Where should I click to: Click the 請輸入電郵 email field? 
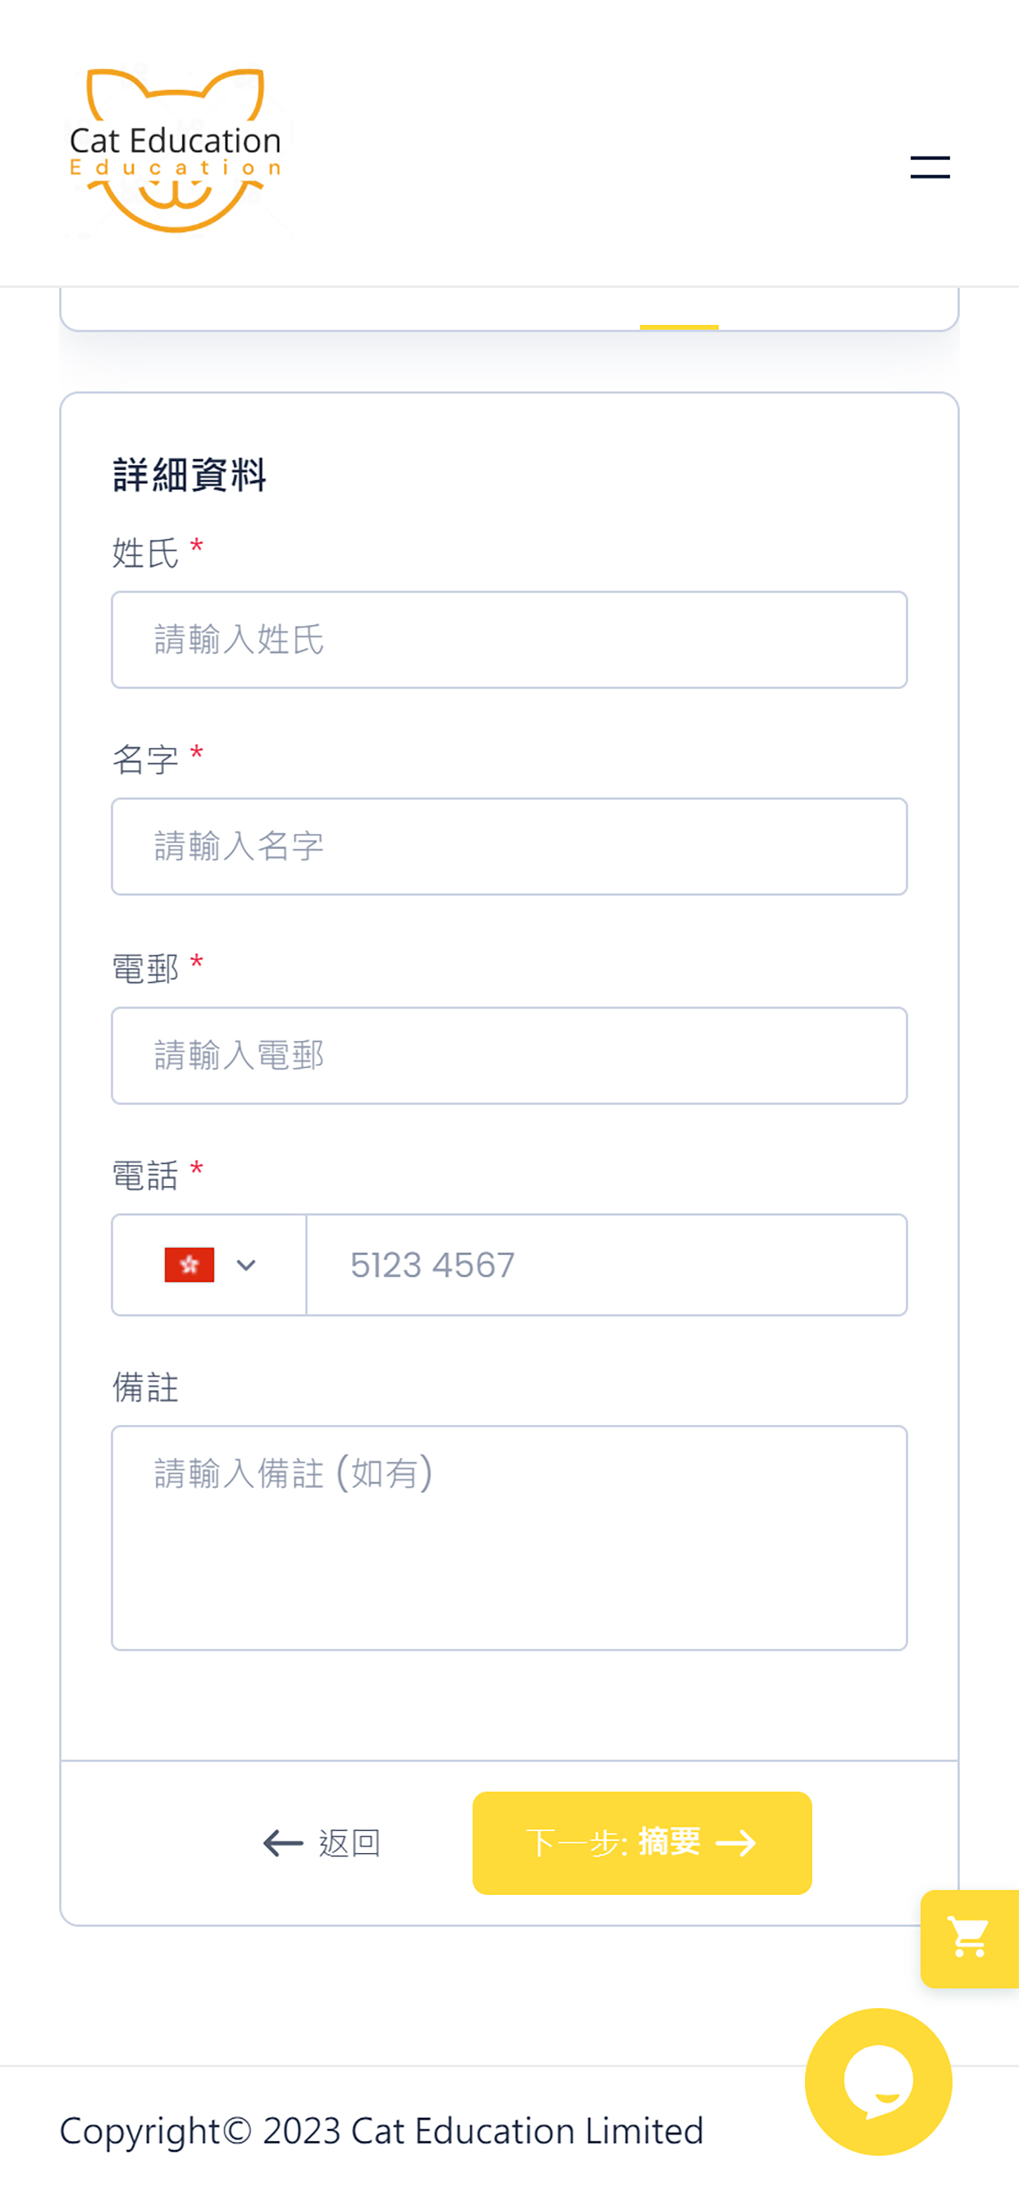509,1056
